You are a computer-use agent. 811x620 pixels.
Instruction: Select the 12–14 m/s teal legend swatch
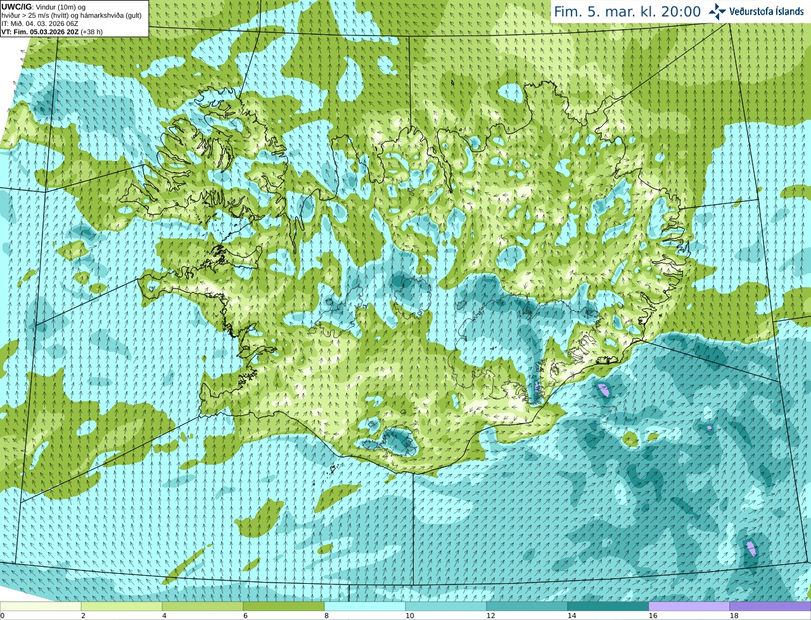[x=527, y=607]
